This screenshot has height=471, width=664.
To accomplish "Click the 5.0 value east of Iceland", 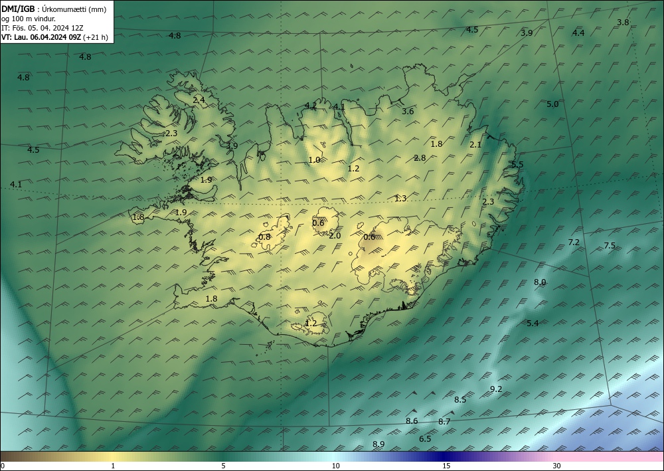I will [x=552, y=104].
